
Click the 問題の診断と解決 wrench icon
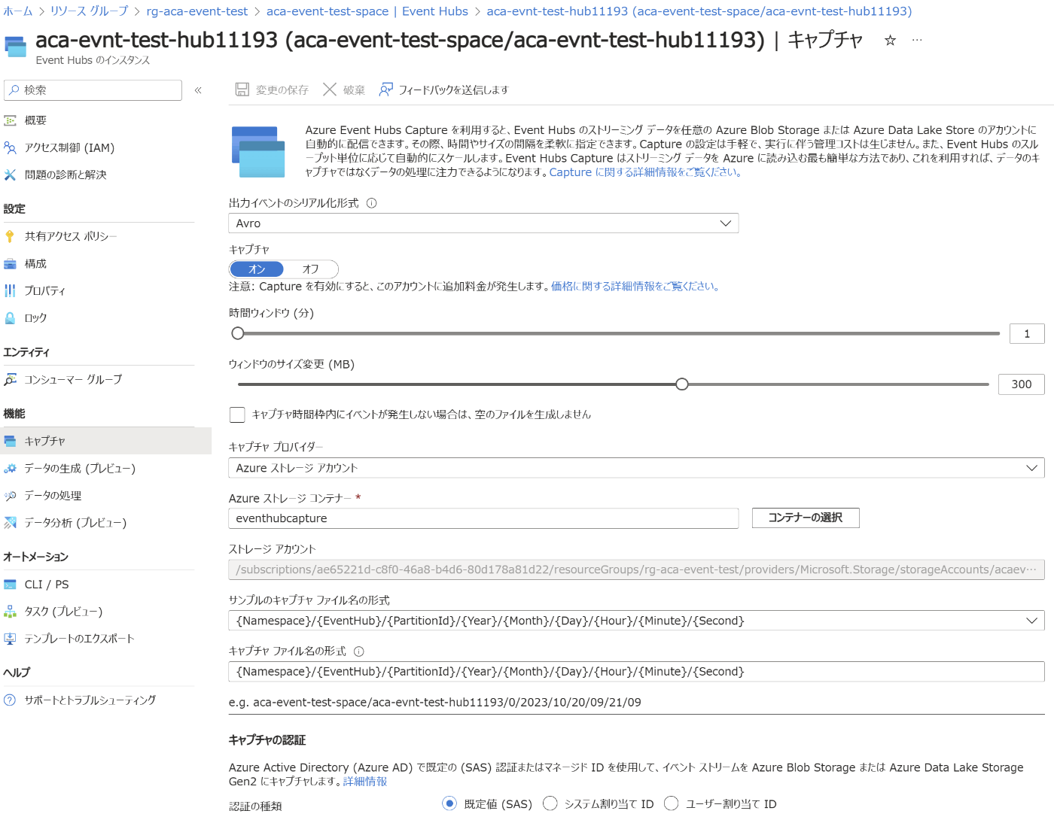pos(10,175)
